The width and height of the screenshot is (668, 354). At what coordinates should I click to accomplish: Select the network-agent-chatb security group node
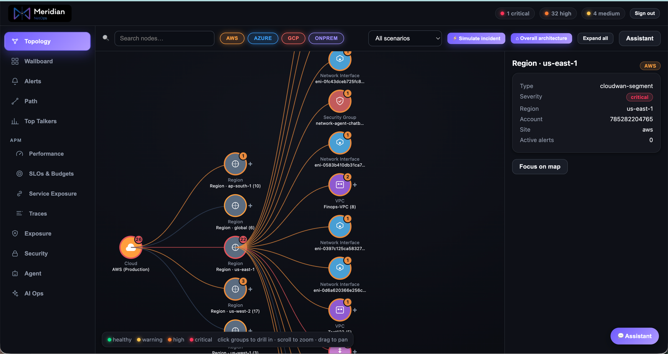[340, 101]
